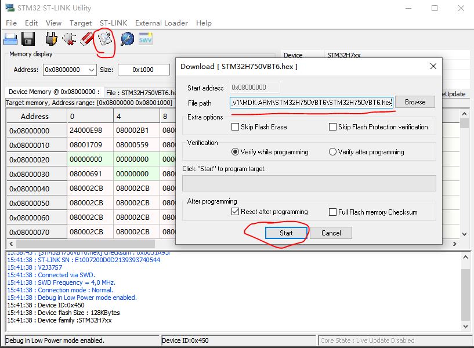
Task: Disconnect from target icon
Action: [69, 39]
